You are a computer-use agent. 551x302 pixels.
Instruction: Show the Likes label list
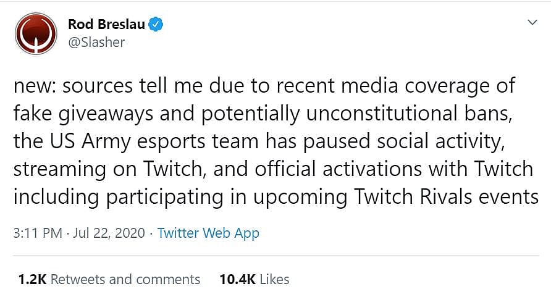pyautogui.click(x=274, y=279)
